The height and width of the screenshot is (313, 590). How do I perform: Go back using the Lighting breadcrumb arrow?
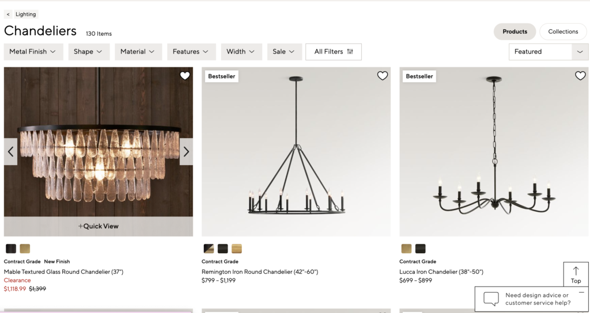coord(8,14)
